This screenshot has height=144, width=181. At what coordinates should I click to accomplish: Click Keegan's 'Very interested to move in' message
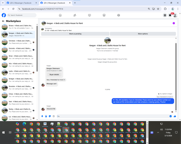pos(56,80)
